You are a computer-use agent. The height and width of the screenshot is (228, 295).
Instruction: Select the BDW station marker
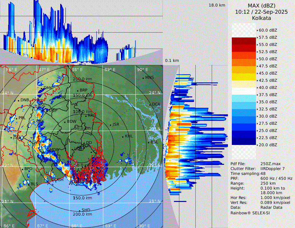click(65, 122)
